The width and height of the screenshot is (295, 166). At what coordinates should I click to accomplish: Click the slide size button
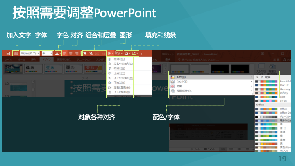(x=261, y=69)
